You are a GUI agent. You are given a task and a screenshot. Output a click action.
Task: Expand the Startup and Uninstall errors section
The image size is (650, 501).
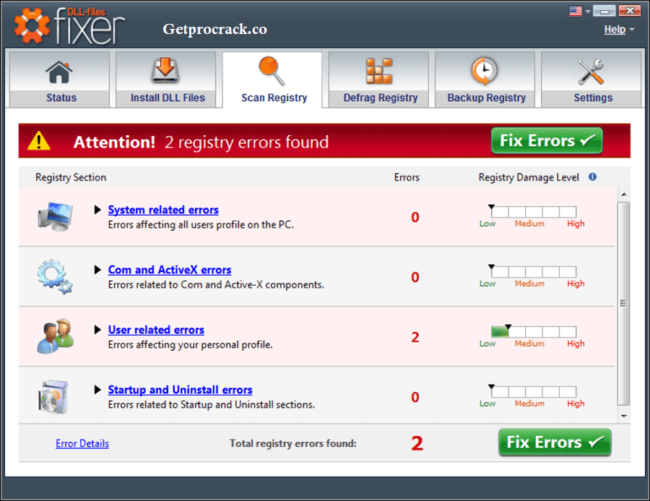[97, 390]
